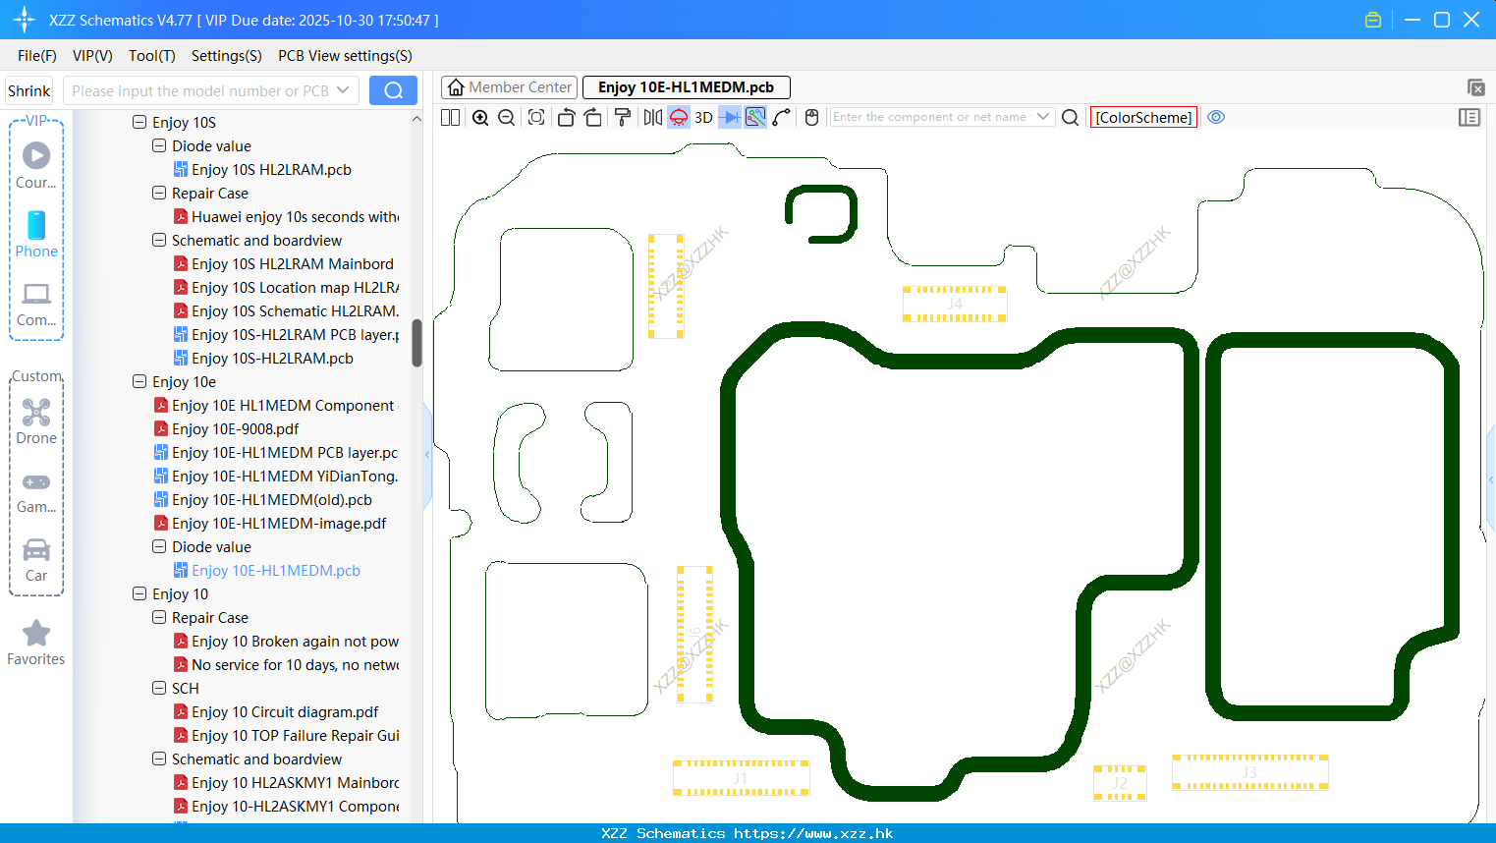The height and width of the screenshot is (843, 1496).
Task: Select the Enjoy 10E-HL1MEDM.pcb tab
Action: click(686, 87)
